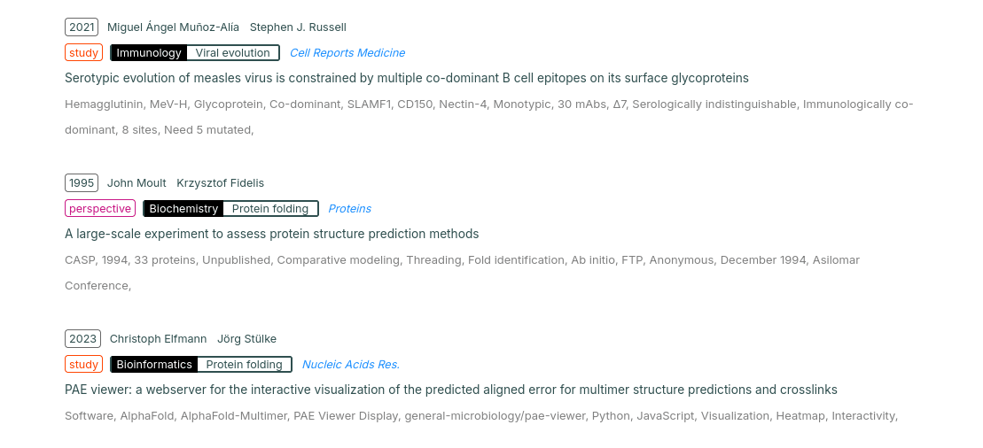Select the Viral evolution subcategory tag
983x448 pixels.
pyautogui.click(x=233, y=53)
